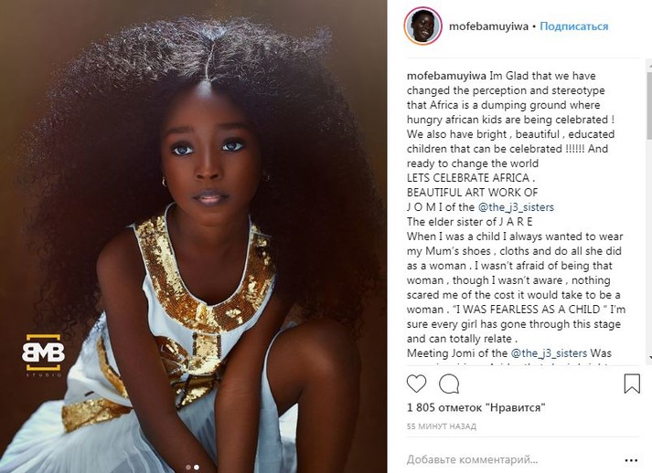Open comments via the speech bubble icon
The height and width of the screenshot is (473, 652).
point(449,384)
